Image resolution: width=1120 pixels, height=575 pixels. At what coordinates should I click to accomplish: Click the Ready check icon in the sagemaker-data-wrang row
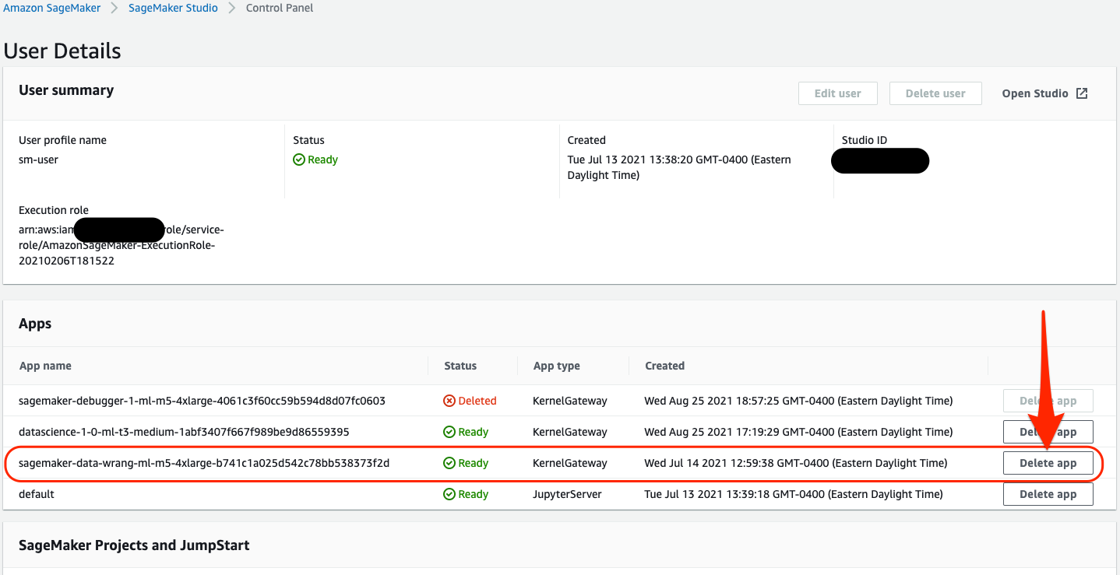pyautogui.click(x=449, y=463)
